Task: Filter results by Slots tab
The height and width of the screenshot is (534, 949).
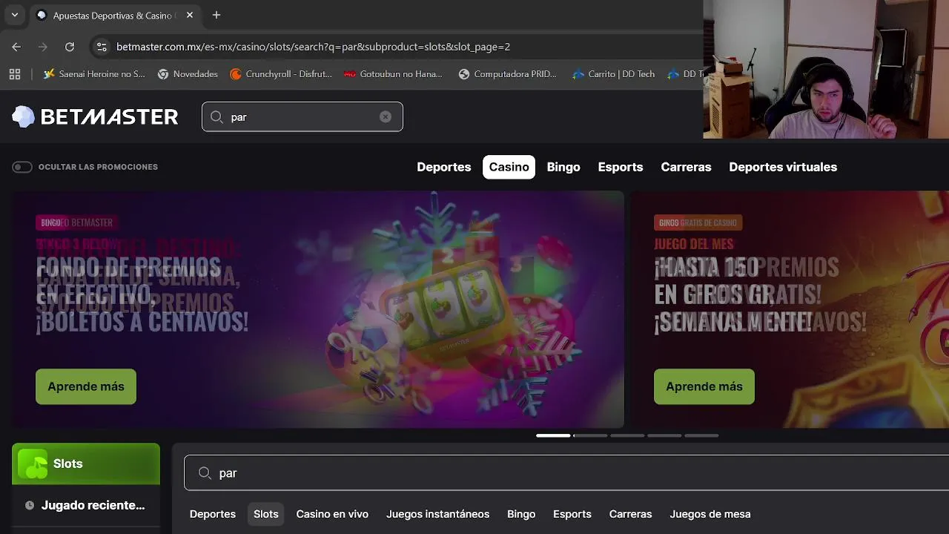Action: point(266,514)
